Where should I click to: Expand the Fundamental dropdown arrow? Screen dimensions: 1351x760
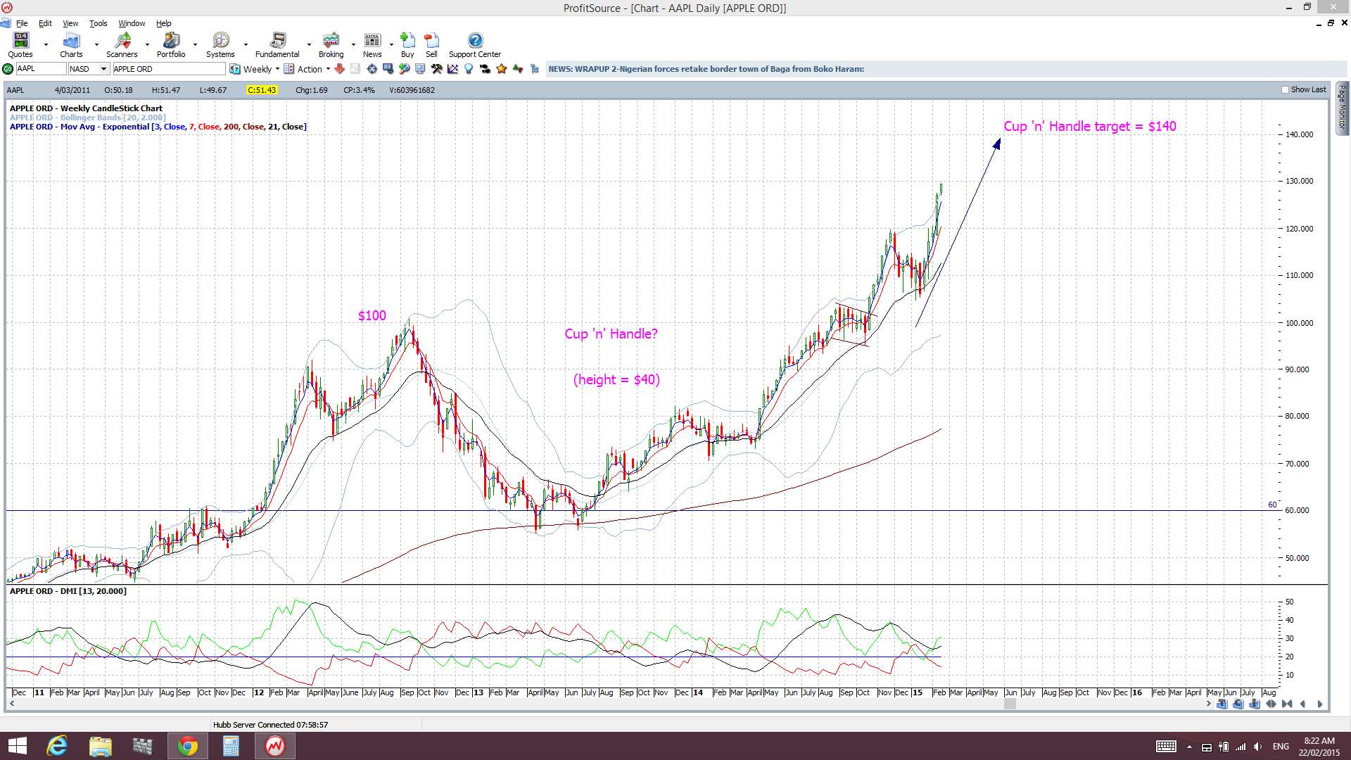pyautogui.click(x=309, y=44)
